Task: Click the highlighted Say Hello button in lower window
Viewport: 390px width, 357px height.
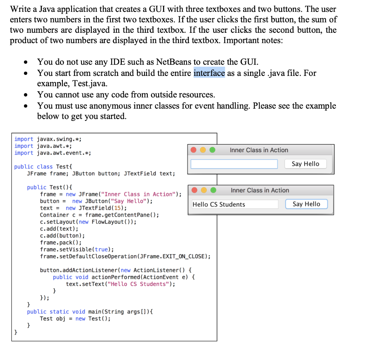Action: pos(307,204)
